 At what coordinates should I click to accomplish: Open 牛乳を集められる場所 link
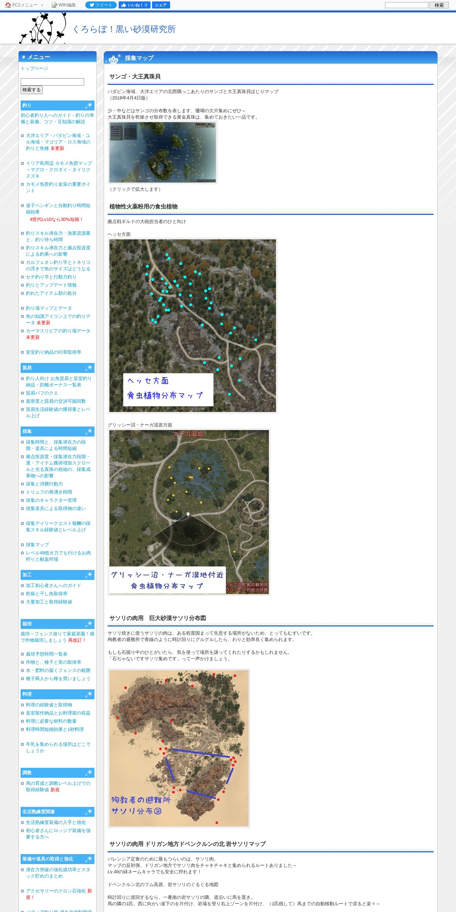58,747
